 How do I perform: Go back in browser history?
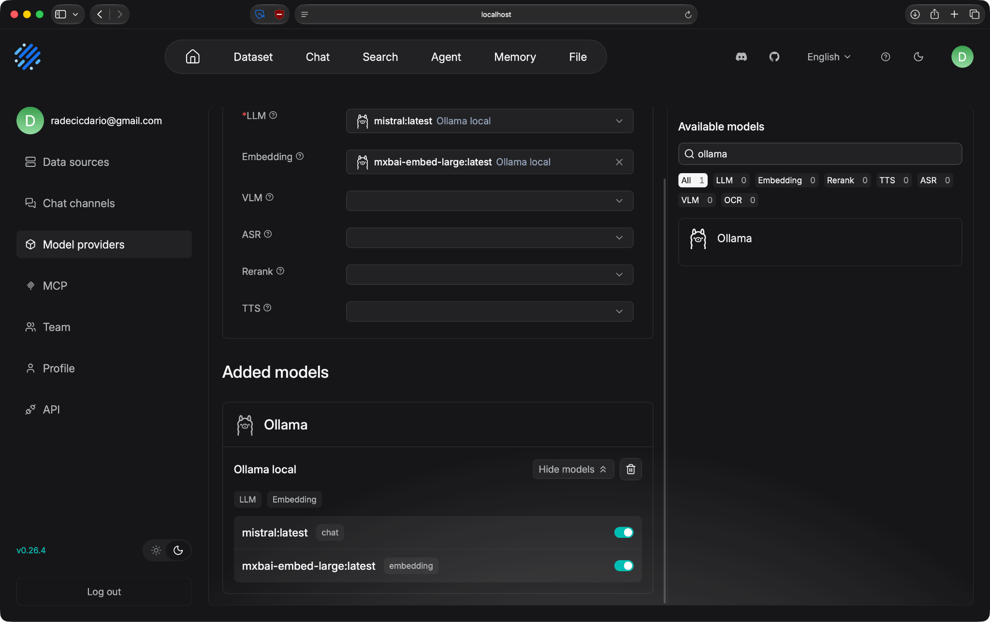(x=100, y=15)
